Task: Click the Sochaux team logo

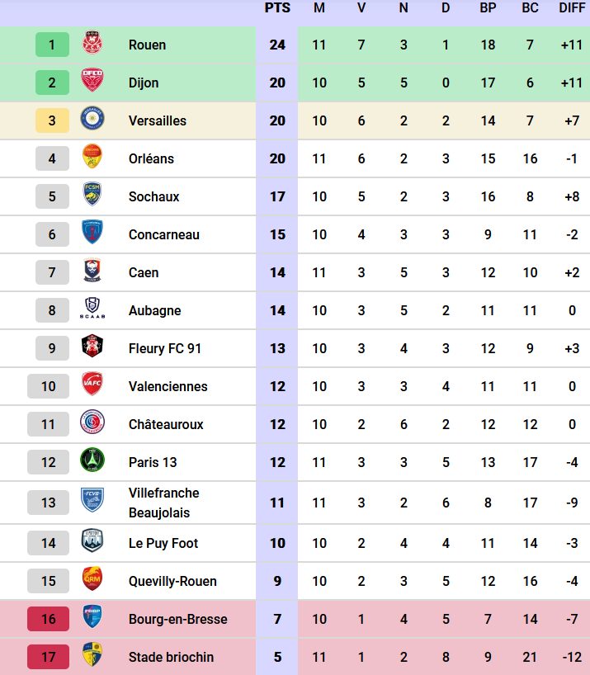Action: point(92,196)
